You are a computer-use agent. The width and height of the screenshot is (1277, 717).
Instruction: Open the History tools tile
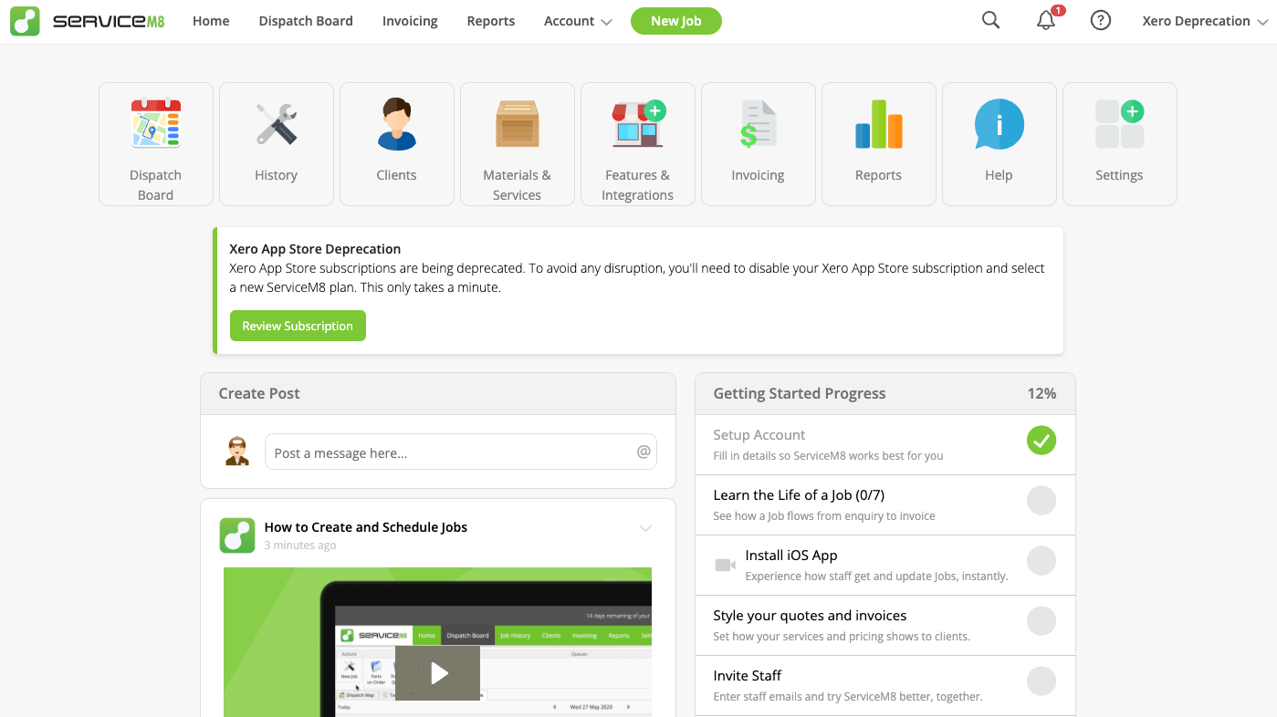tap(277, 144)
